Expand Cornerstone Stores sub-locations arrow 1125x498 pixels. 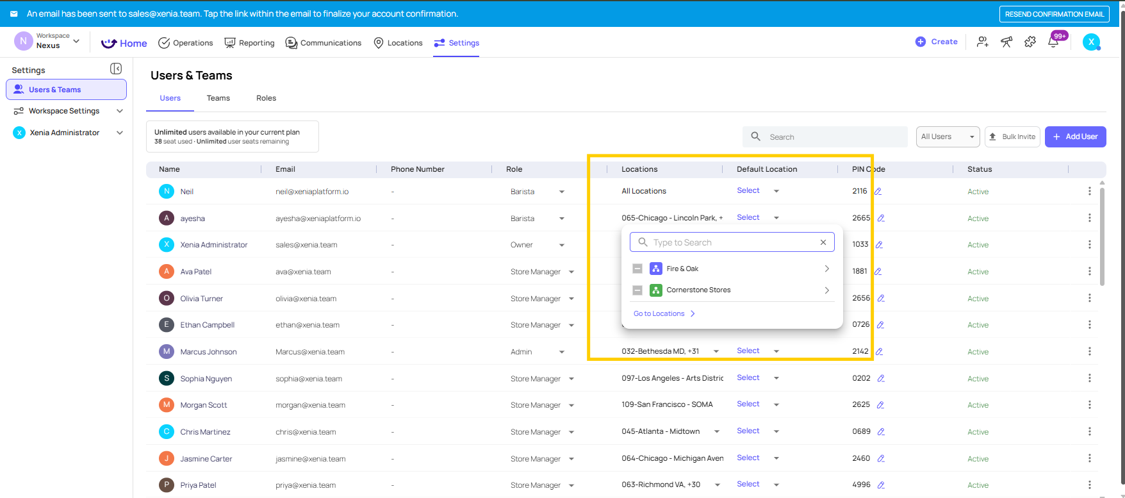click(827, 290)
